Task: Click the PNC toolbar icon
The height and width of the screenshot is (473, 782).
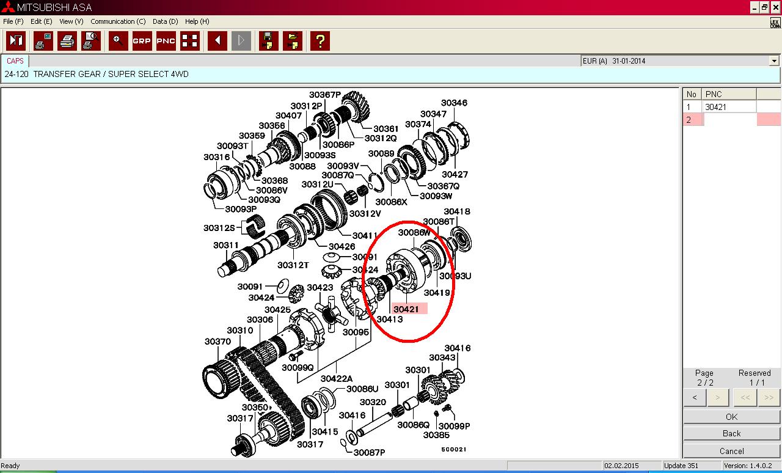Action: click(166, 41)
